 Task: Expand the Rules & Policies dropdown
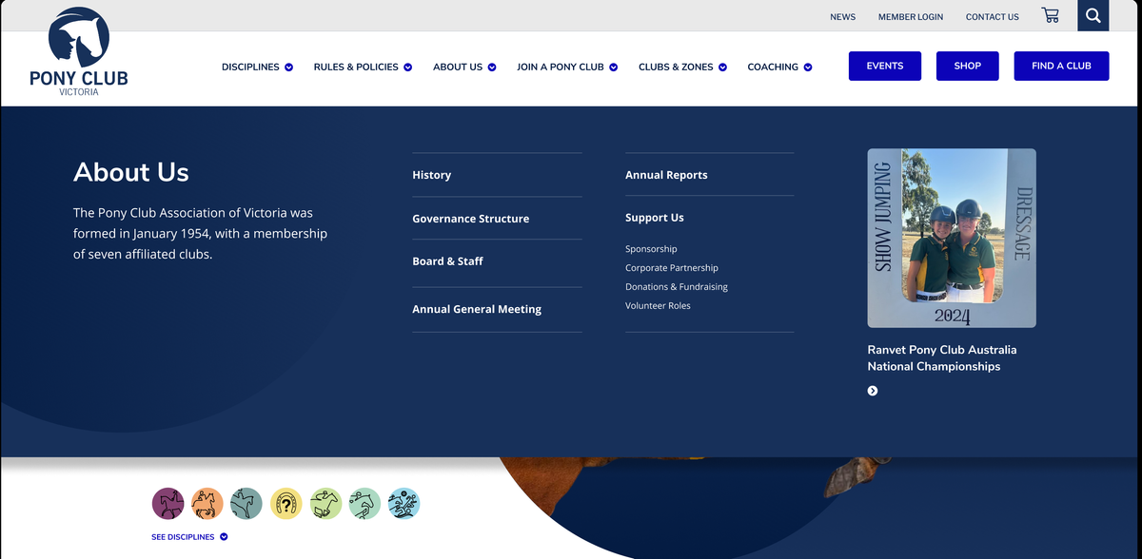362,67
